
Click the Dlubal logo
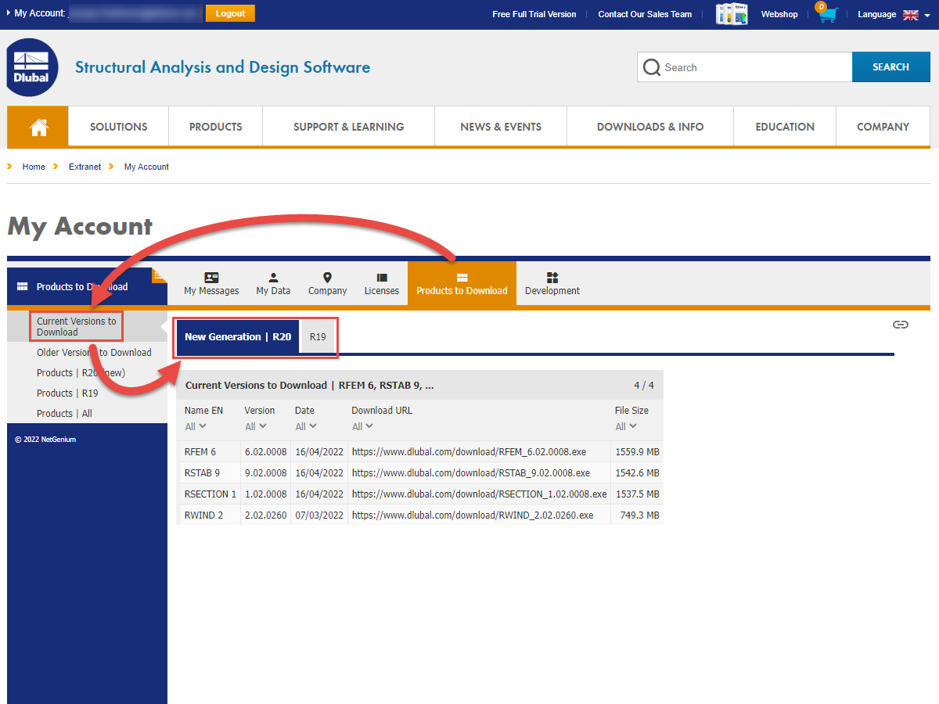(32, 67)
